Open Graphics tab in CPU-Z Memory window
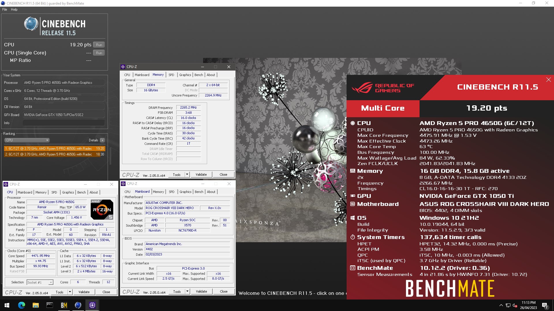The image size is (554, 311). (x=185, y=75)
